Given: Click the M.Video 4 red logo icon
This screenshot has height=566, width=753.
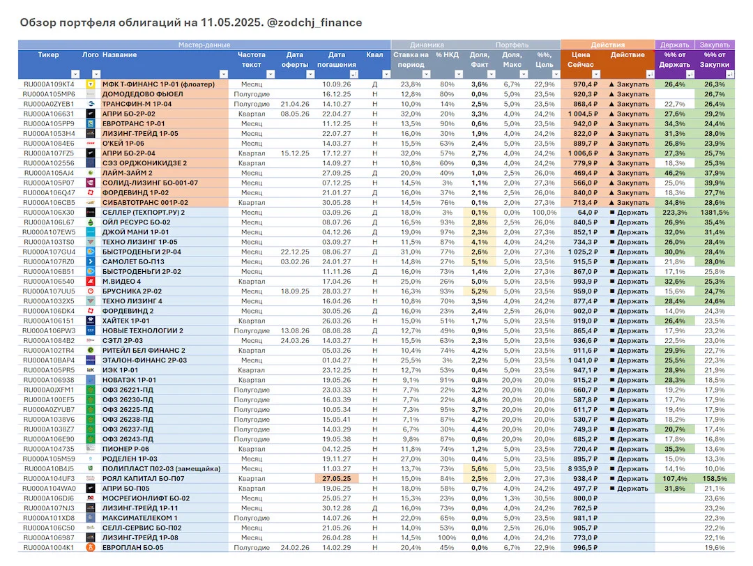Looking at the screenshot, I should [90, 282].
